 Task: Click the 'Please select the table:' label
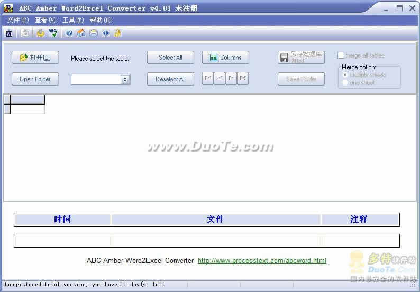(x=100, y=59)
